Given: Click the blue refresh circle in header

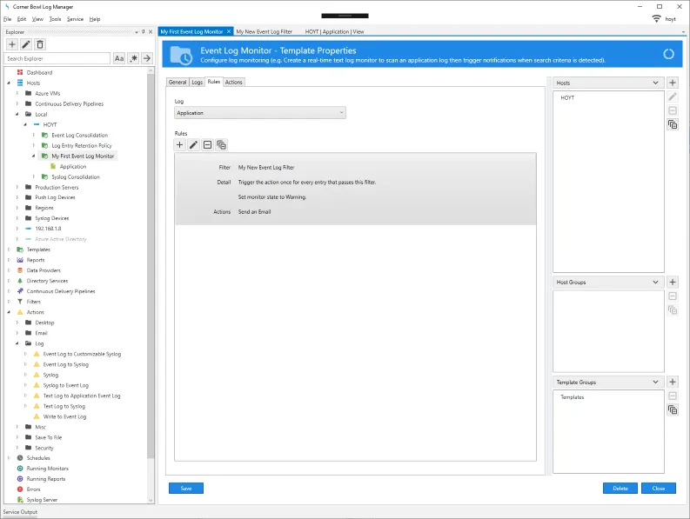Looking at the screenshot, I should (x=668, y=54).
